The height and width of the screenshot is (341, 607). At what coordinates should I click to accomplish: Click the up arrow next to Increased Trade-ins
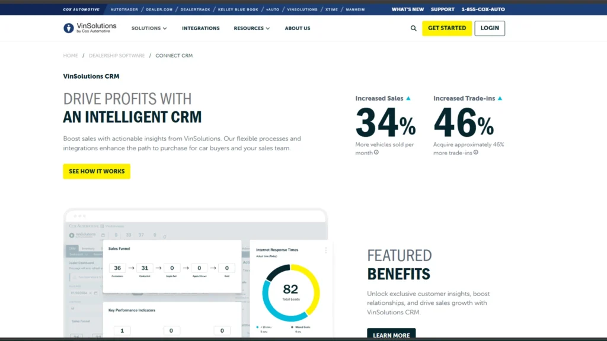(x=500, y=98)
